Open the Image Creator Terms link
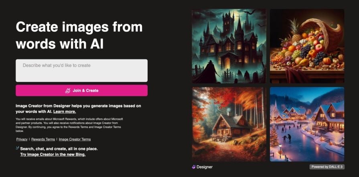 (75, 139)
